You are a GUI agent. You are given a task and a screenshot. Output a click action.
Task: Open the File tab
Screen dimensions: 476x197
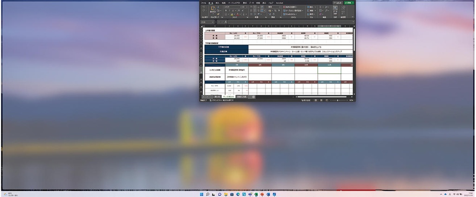coord(204,3)
